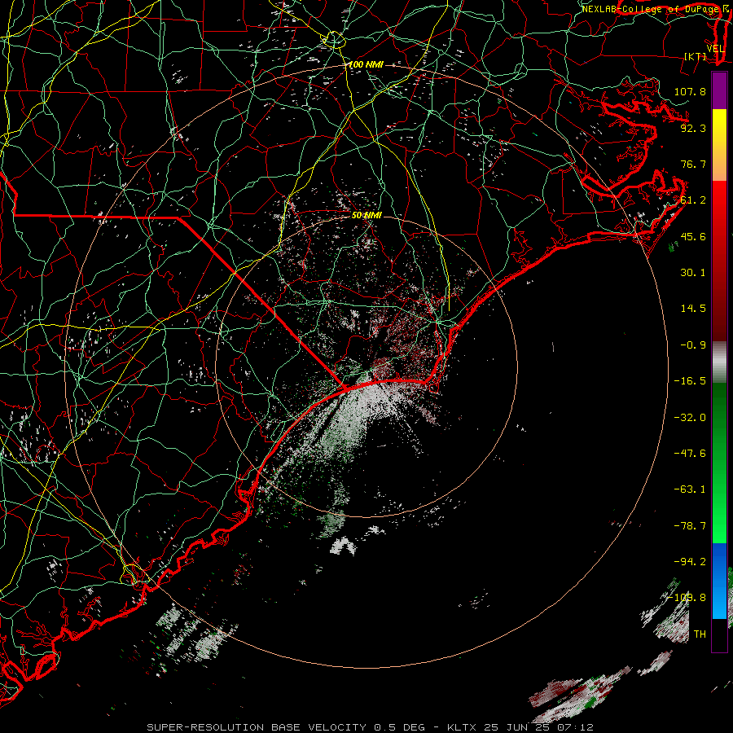Click the [KT] units label
The image size is (733, 733).
695,56
